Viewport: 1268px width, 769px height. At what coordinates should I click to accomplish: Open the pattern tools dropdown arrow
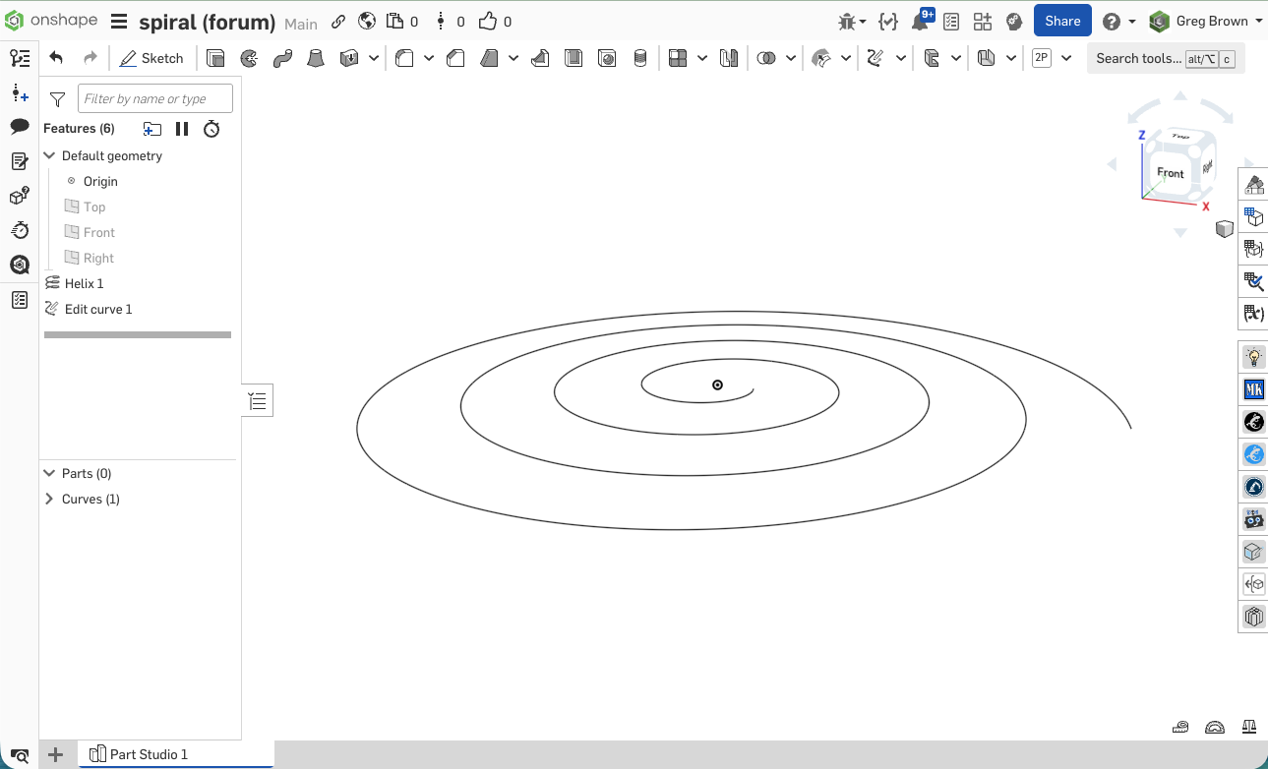tap(702, 59)
